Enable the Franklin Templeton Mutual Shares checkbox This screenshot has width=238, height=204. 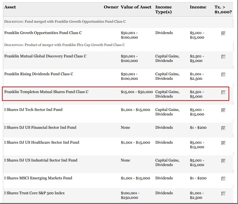(223, 92)
